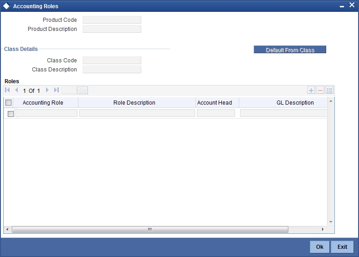Minimize the Accounting Roles window

pyautogui.click(x=342, y=6)
